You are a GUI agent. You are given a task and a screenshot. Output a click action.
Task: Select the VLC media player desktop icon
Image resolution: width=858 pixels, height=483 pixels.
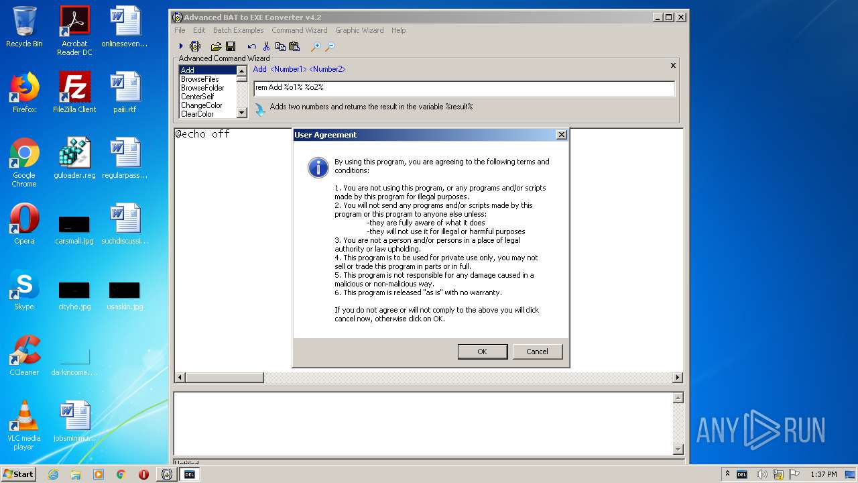tap(24, 425)
